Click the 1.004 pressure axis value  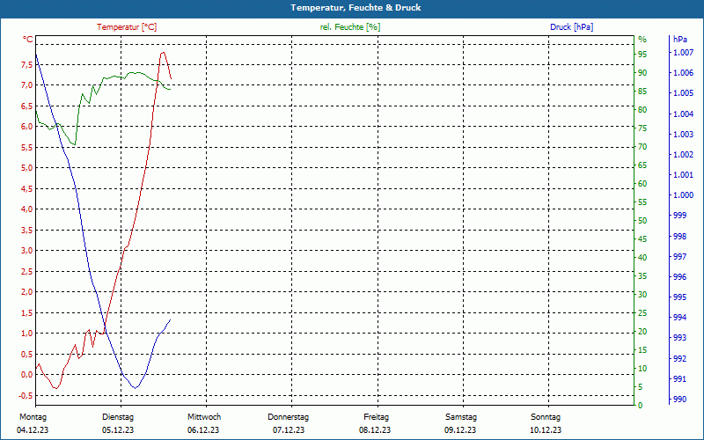click(684, 114)
